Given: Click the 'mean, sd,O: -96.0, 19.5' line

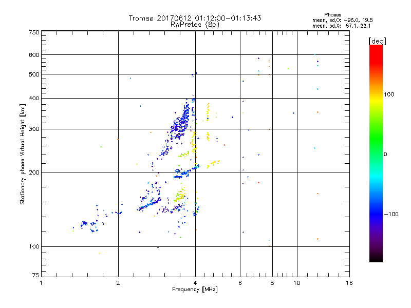Looking at the screenshot, I should click(342, 20).
